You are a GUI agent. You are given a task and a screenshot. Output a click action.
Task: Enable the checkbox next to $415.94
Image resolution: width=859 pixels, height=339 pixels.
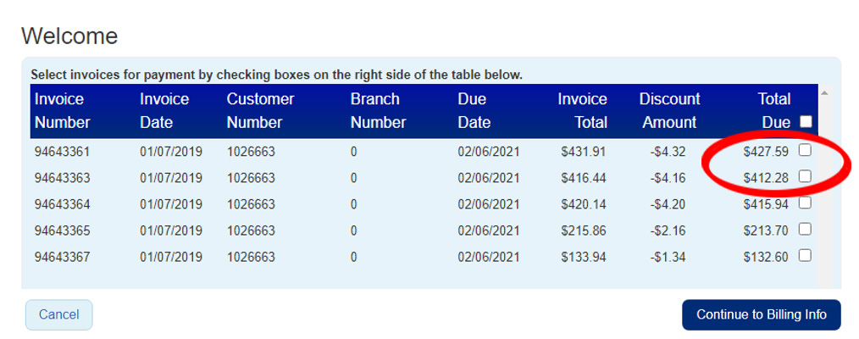pyautogui.click(x=805, y=203)
